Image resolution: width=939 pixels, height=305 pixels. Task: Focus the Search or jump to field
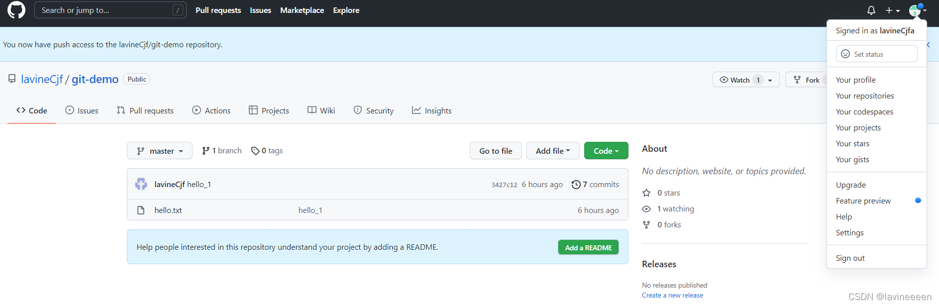(x=110, y=10)
